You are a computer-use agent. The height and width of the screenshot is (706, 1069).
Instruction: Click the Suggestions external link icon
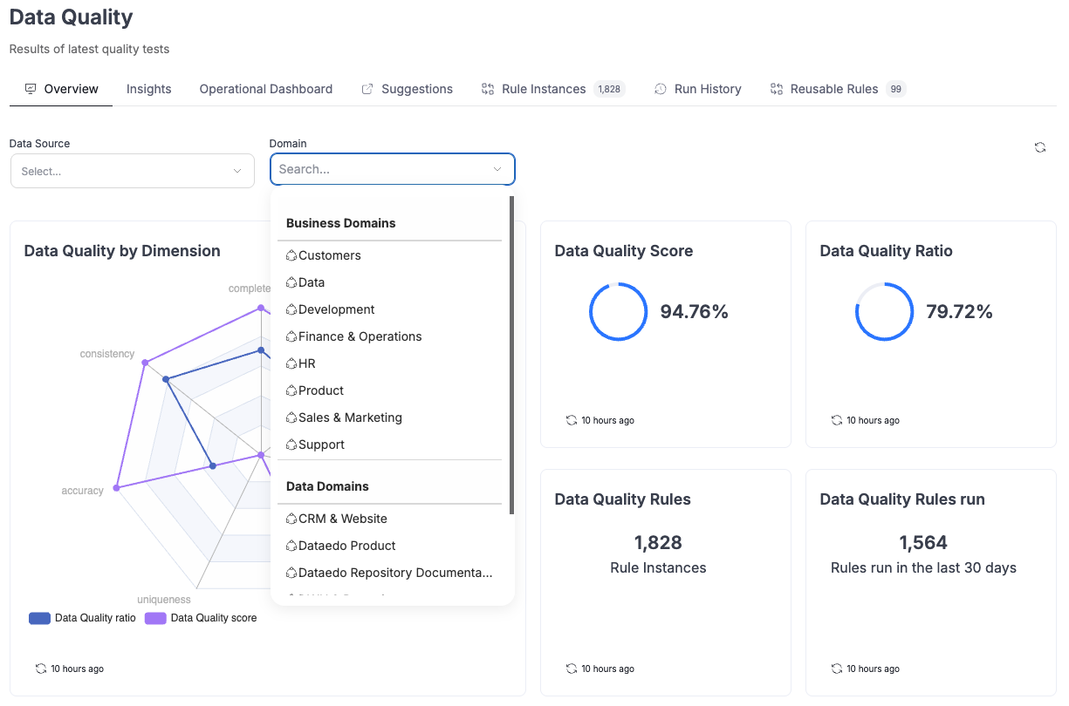point(367,89)
